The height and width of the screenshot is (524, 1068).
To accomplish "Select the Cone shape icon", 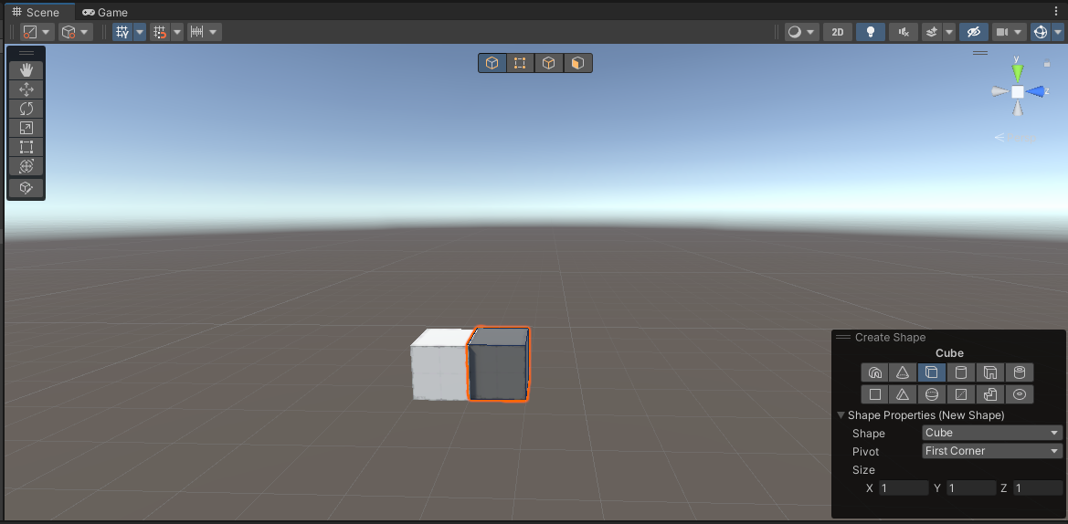I will [902, 372].
